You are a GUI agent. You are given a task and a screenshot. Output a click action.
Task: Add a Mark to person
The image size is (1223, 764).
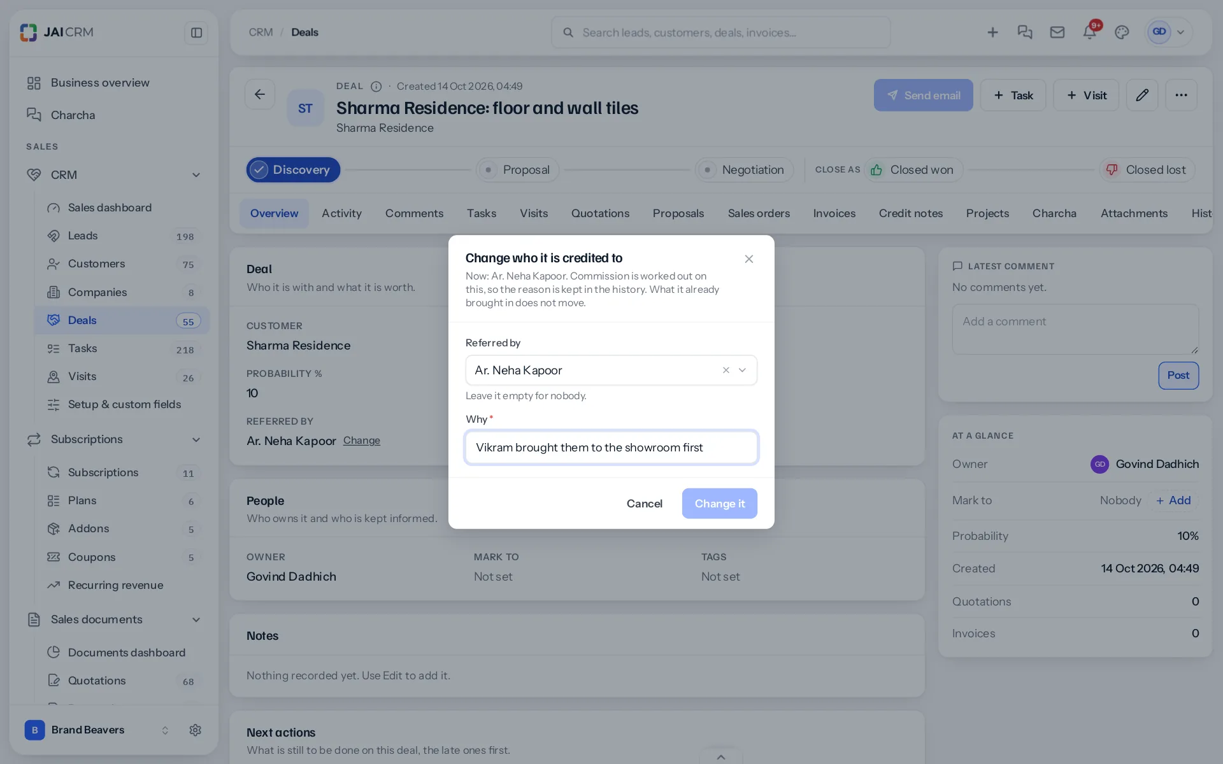pyautogui.click(x=1173, y=500)
